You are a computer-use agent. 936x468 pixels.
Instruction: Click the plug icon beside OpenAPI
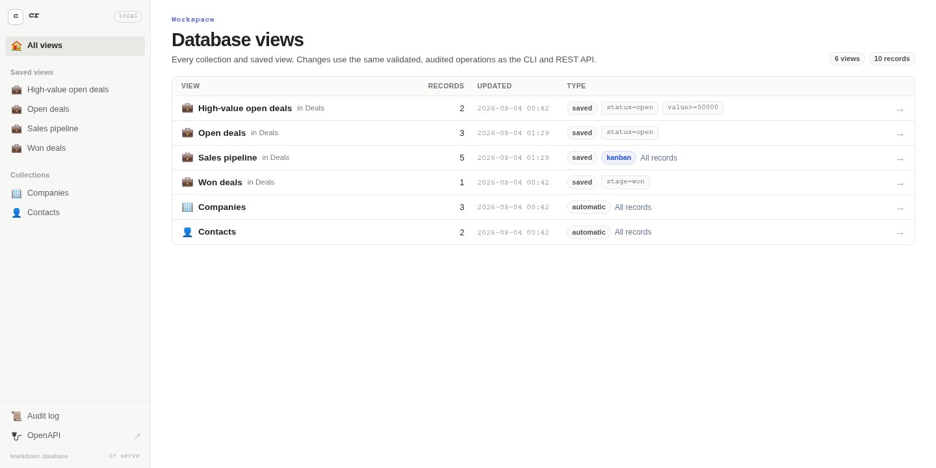click(x=16, y=435)
